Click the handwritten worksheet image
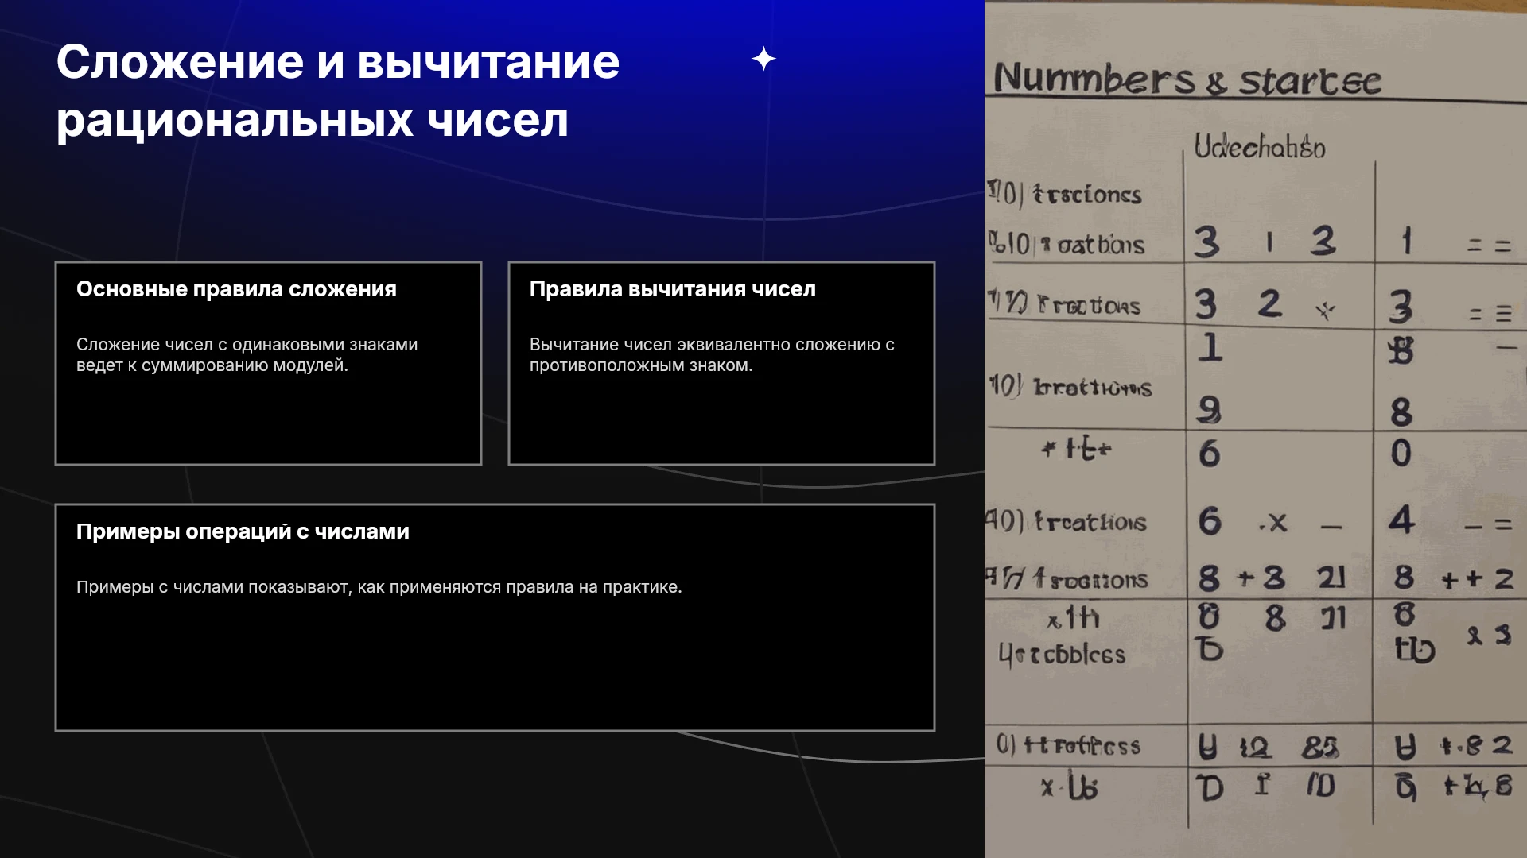The width and height of the screenshot is (1527, 858). (x=1256, y=429)
